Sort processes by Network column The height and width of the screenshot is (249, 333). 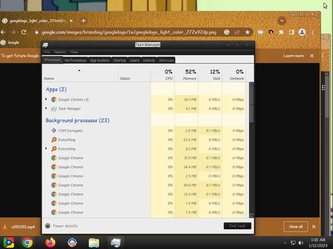234,75
